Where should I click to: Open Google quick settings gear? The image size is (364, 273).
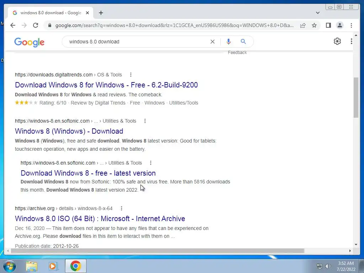337,41
